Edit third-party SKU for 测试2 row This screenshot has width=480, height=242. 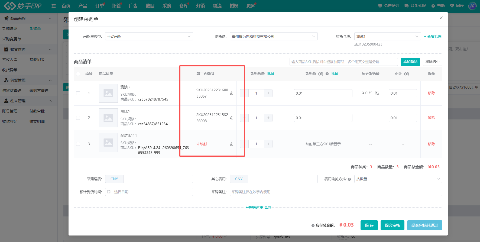[231, 118]
